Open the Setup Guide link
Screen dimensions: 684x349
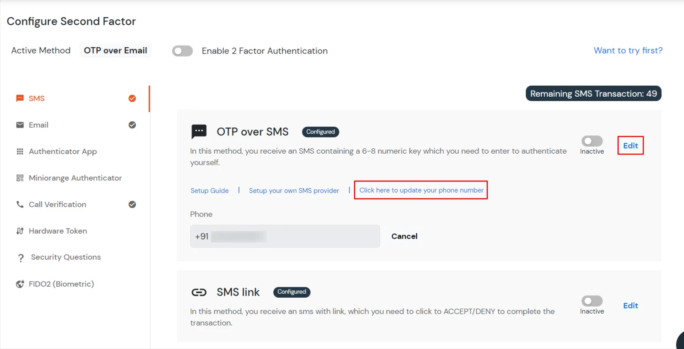click(209, 190)
